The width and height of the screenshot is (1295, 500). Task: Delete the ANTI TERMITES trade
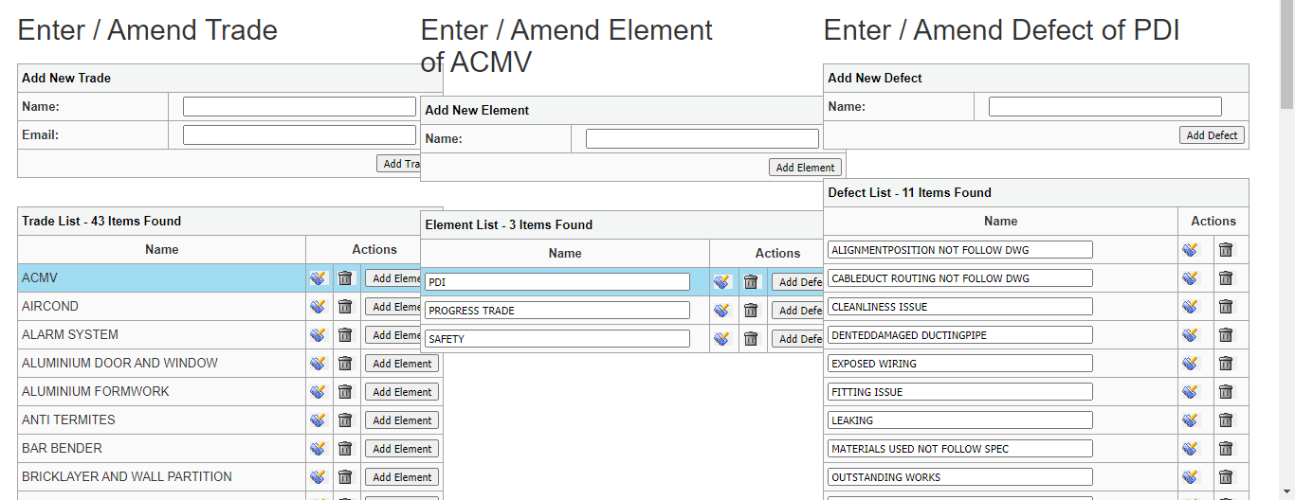tap(345, 420)
